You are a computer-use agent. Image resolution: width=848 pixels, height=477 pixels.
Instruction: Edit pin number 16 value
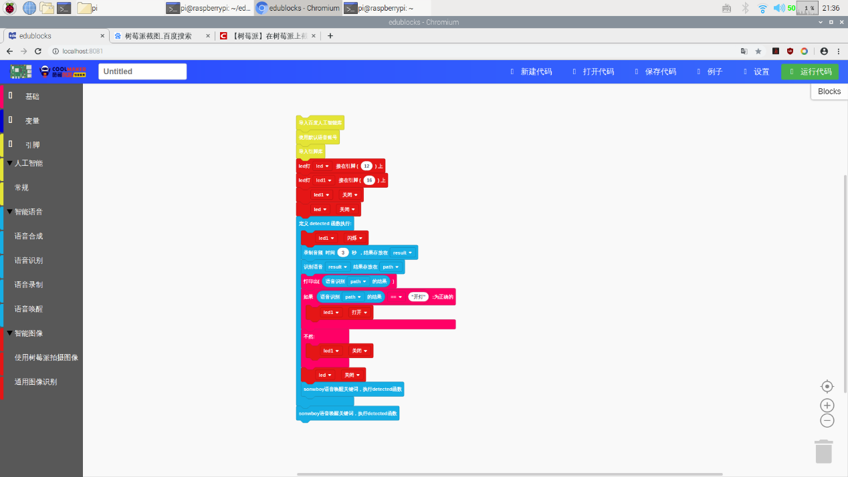pos(369,180)
